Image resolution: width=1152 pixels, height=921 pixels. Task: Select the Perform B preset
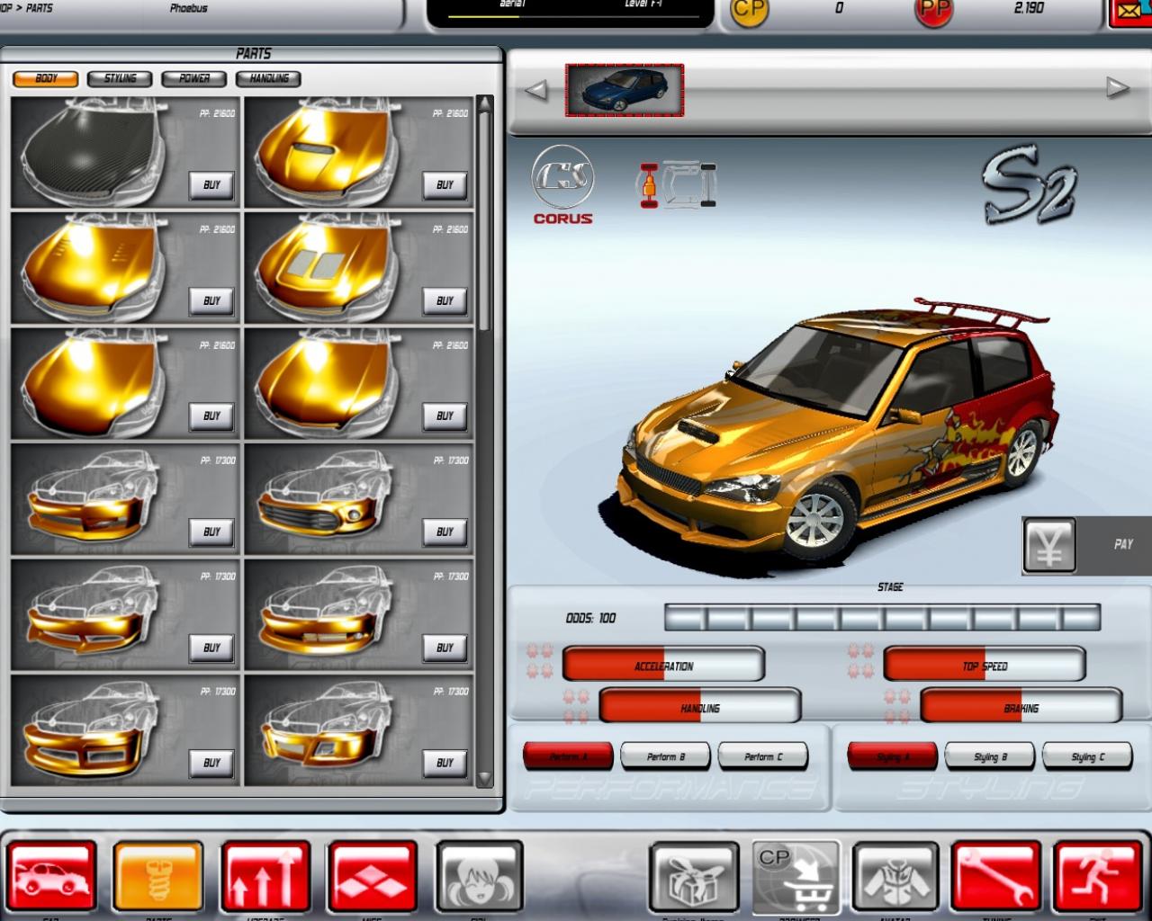tap(665, 756)
